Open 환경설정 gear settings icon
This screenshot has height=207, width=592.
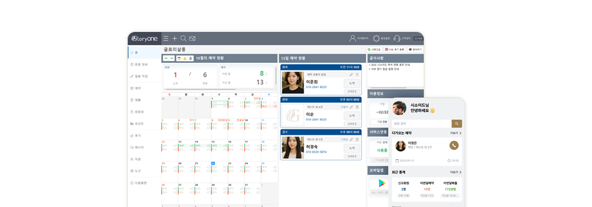pos(376,38)
